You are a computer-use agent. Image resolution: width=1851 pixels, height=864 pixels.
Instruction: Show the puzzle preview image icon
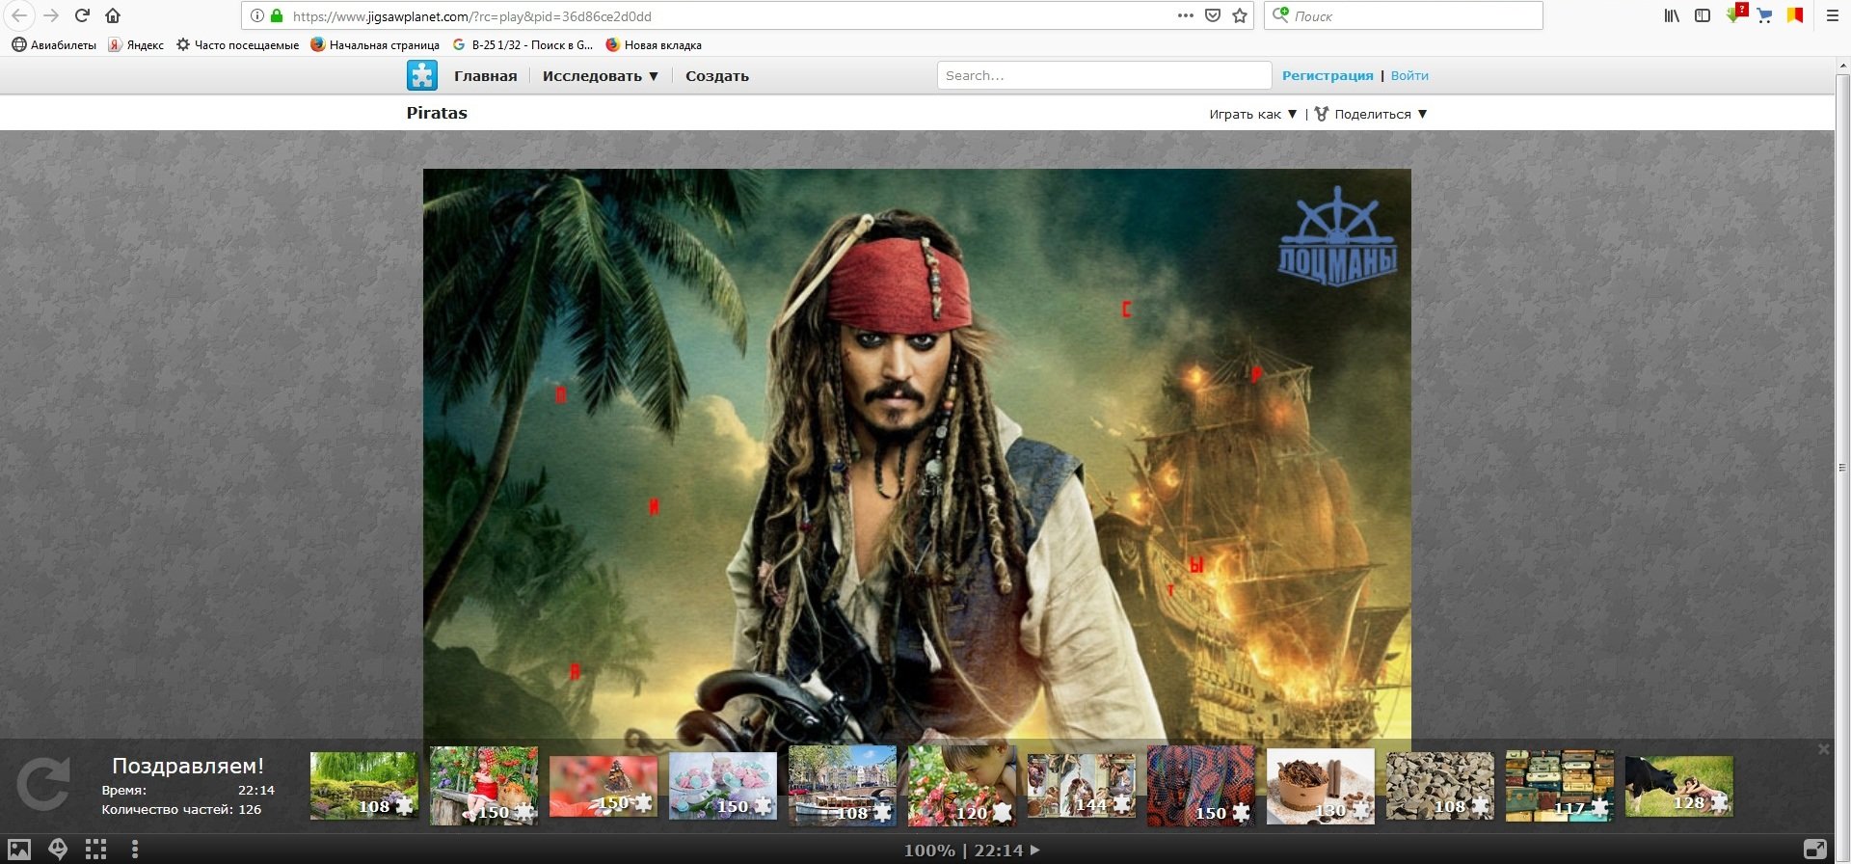(19, 850)
